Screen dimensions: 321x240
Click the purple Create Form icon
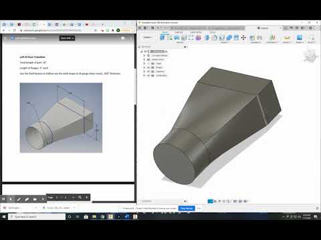pyautogui.click(x=198, y=38)
